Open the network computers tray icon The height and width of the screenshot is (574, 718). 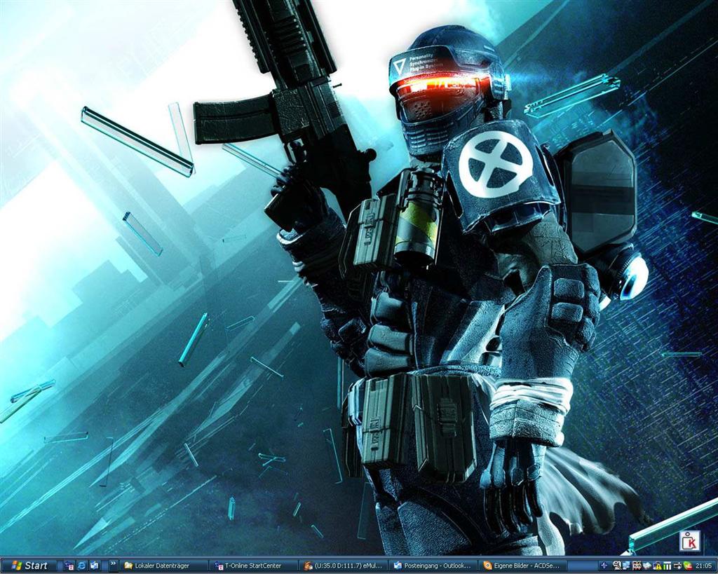click(626, 566)
